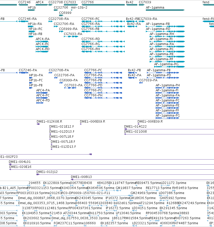The image size is (214, 227).
Task: Select BAC clone label DME1-020E16
Action: 20,167
